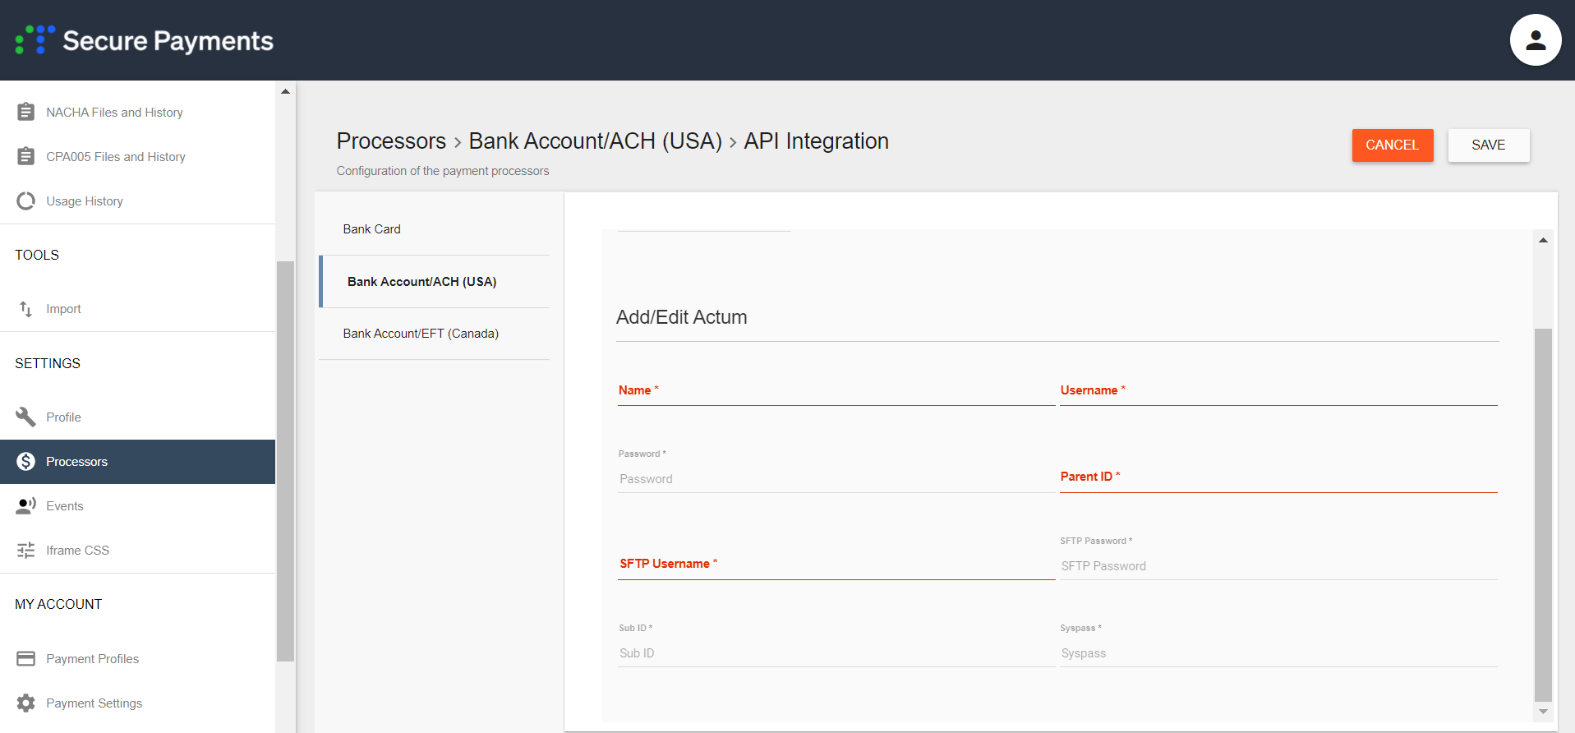Click form panel scrollbar down arrow

pyautogui.click(x=1543, y=712)
